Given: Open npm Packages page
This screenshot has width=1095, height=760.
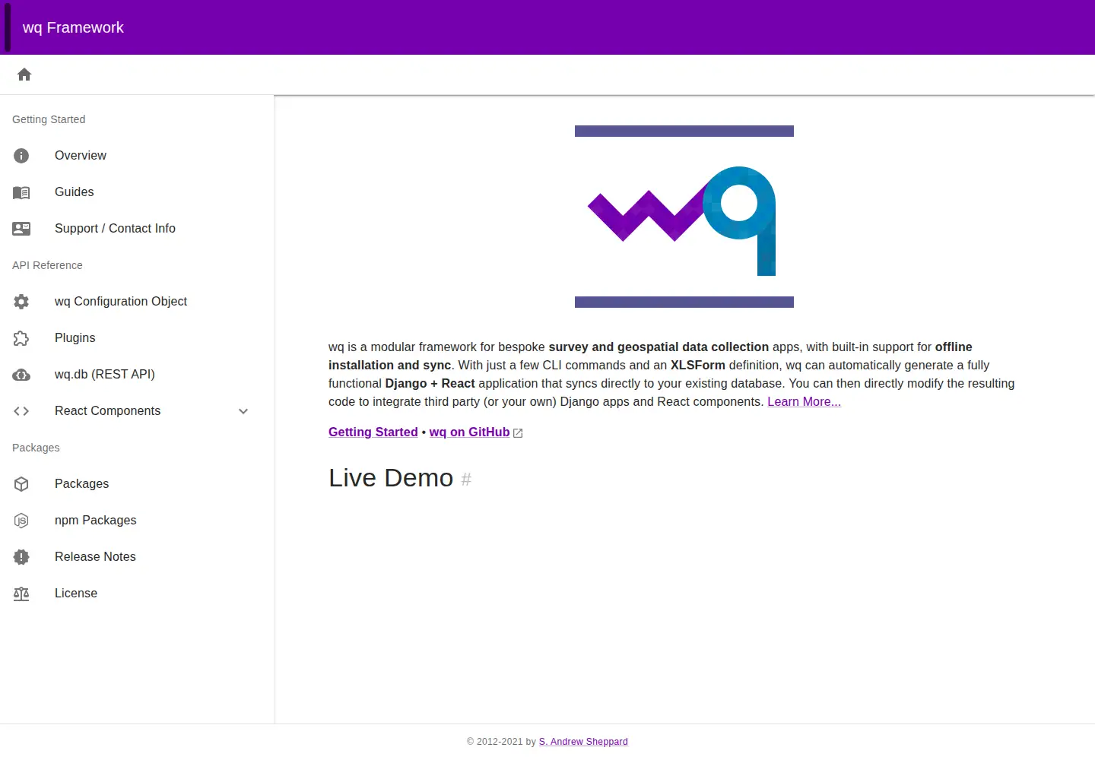Looking at the screenshot, I should coord(137,521).
